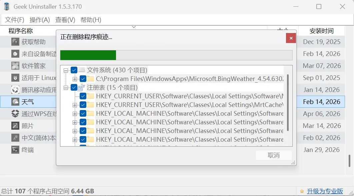Click the 天气 weather app icon
This screenshot has width=354, height=196.
coord(15,102)
